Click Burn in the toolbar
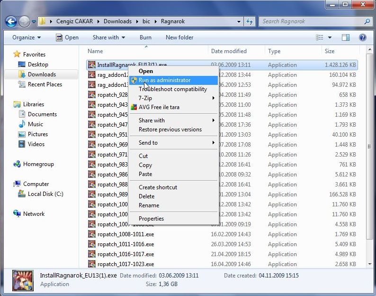This screenshot has width=376, height=296. coord(145,37)
